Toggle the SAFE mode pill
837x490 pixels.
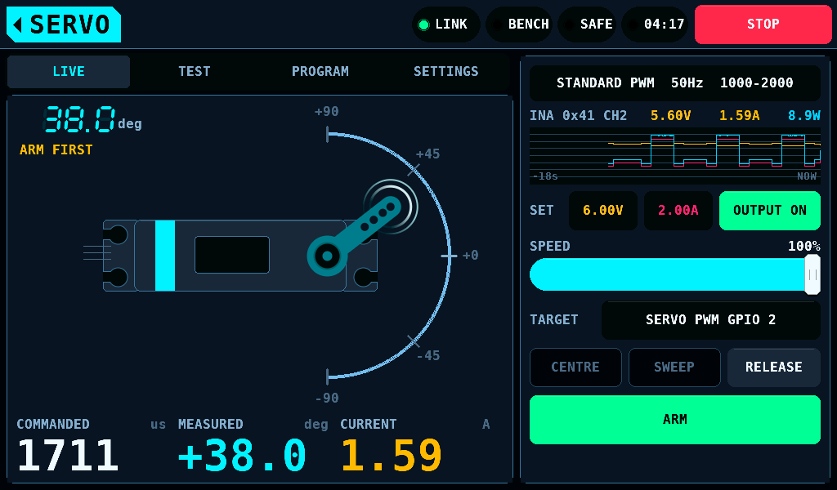pyautogui.click(x=589, y=24)
